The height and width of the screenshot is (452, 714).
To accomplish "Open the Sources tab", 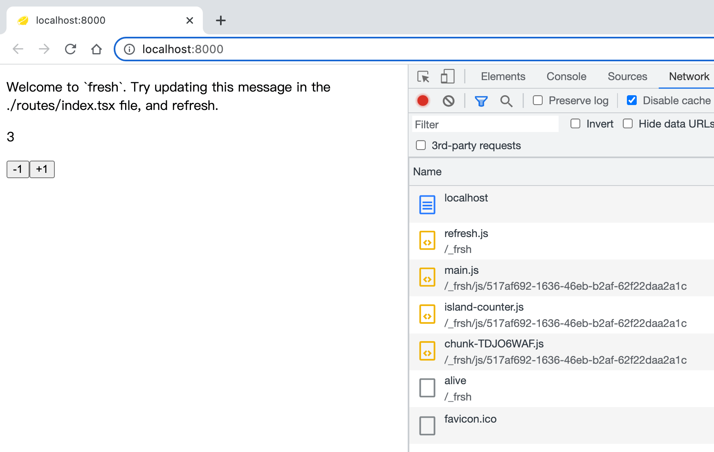I will (627, 76).
